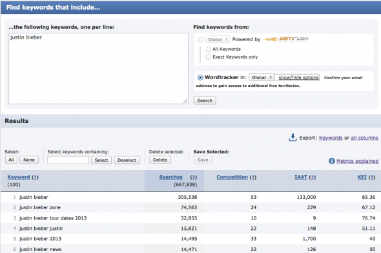
Task: Open the Wordtracker Global territory dropdown
Action: (262, 77)
